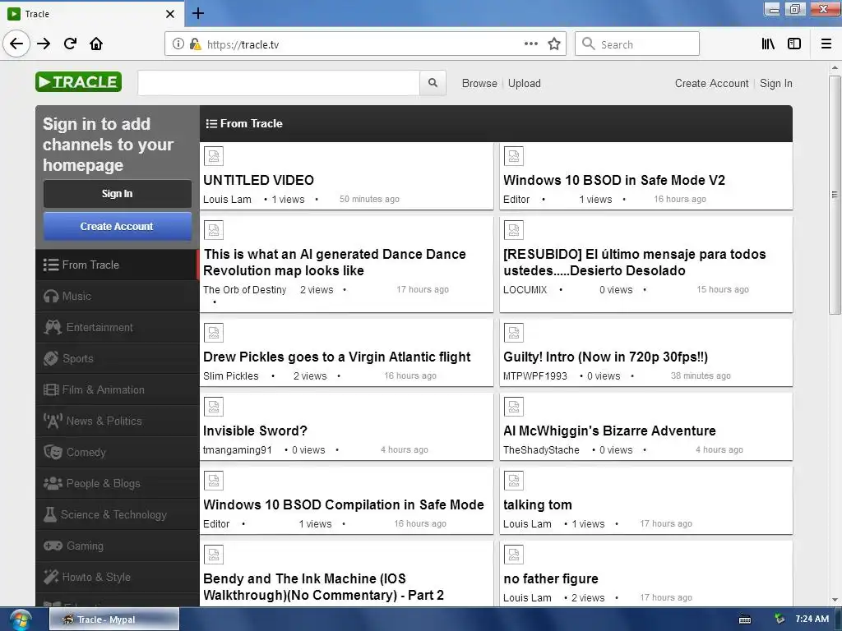Image resolution: width=842 pixels, height=631 pixels.
Task: Click Tracle - Mypal taskbar button
Action: (113, 619)
